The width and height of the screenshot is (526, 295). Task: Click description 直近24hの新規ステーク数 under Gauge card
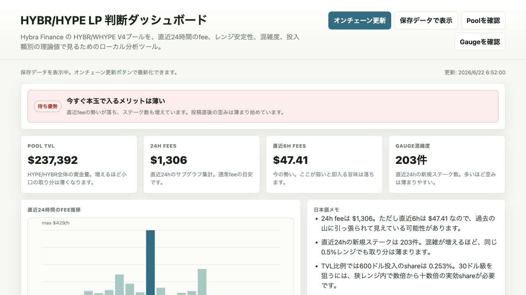[446, 178]
